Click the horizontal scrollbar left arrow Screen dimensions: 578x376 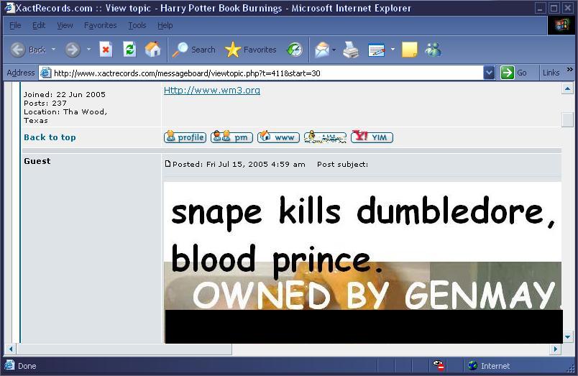tap(11, 349)
